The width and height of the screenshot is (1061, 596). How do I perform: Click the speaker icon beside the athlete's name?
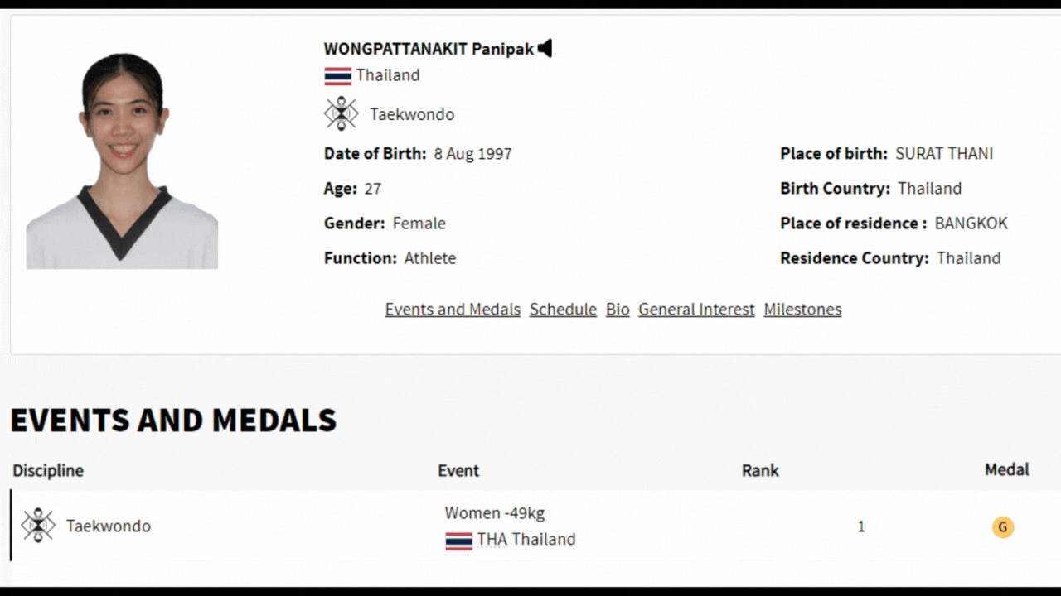[545, 49]
